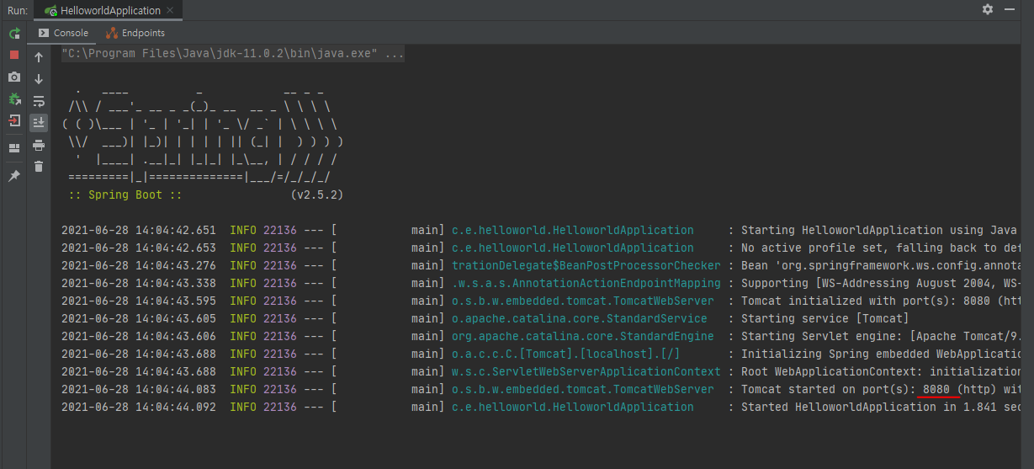Screen dimensions: 1034x469
Task: Click '.w.s.a.s.AnnotationActionEndpointMapping' logger name
Action: 586,283
